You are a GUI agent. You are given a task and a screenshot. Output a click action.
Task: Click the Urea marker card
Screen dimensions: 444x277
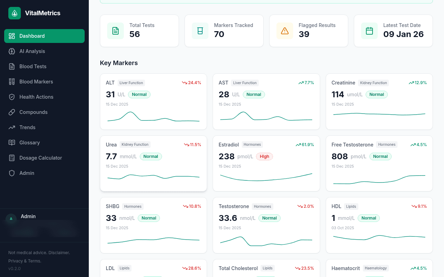[x=153, y=163]
